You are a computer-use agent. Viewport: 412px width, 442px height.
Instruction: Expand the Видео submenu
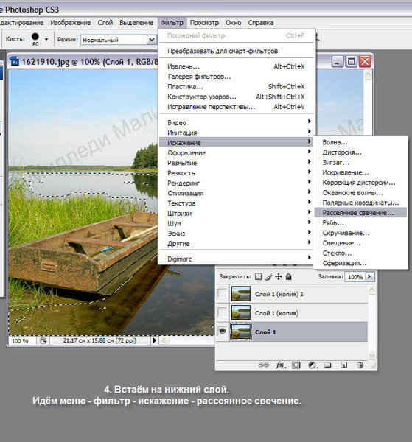[x=237, y=122]
